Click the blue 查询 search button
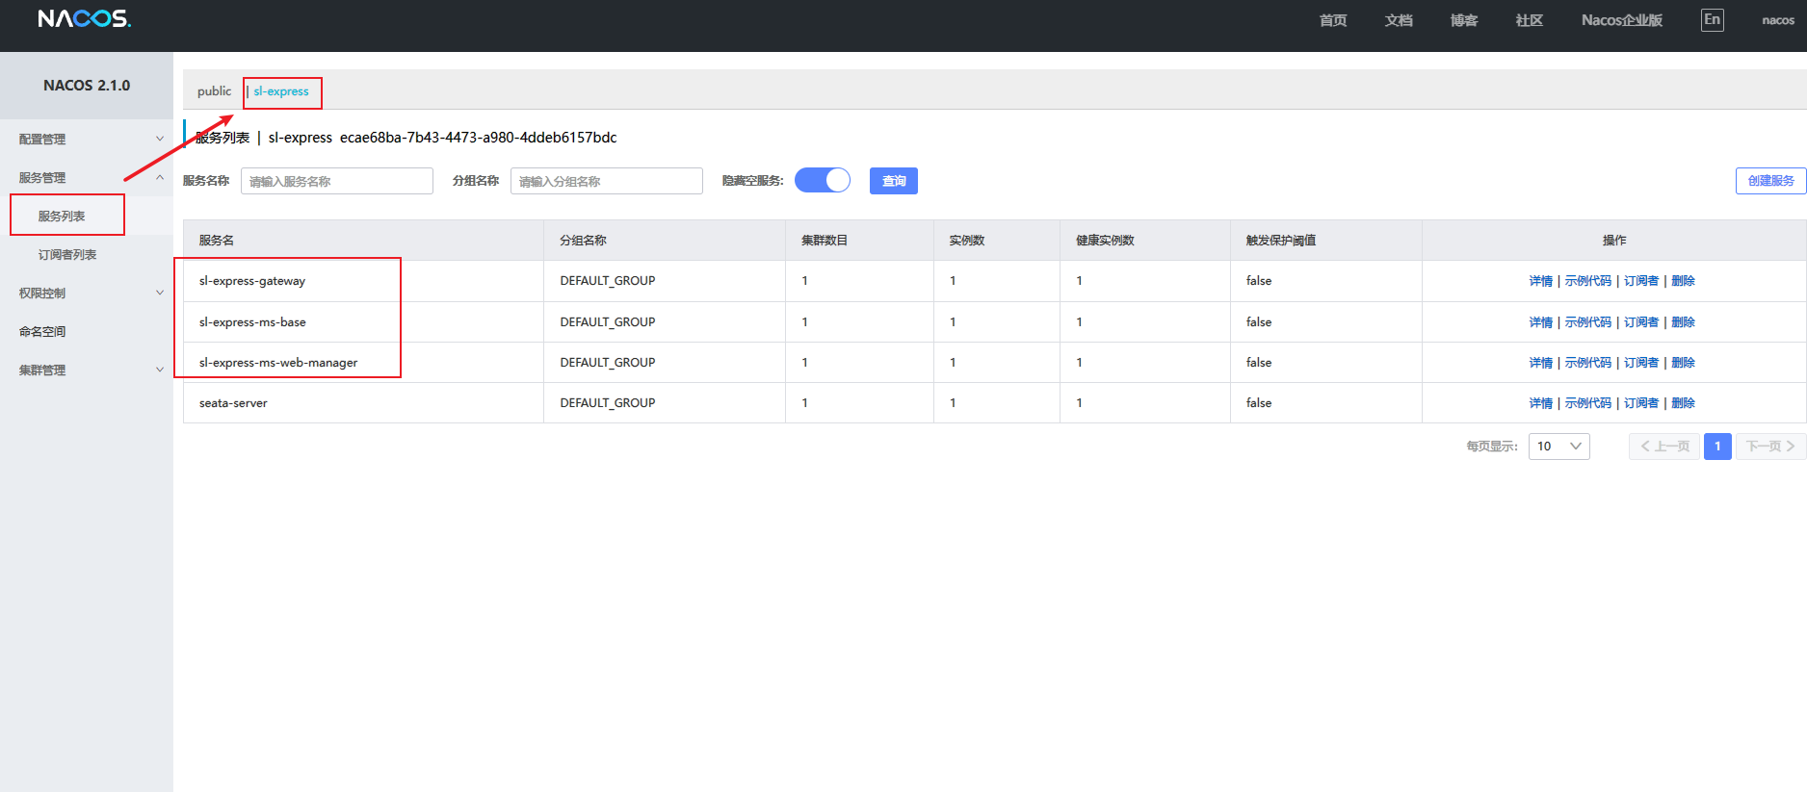Screen dimensions: 1807x792 coord(893,181)
